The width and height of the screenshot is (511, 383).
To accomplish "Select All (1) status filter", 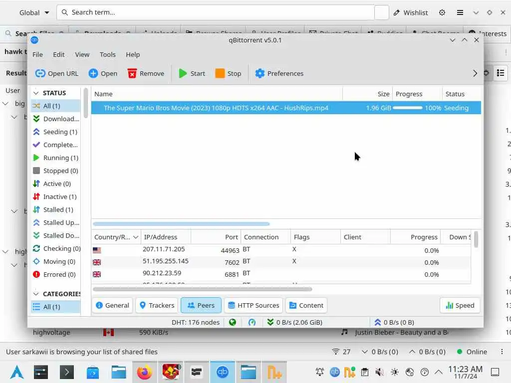I will pyautogui.click(x=56, y=106).
